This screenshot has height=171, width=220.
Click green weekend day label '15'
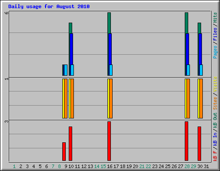(103, 166)
